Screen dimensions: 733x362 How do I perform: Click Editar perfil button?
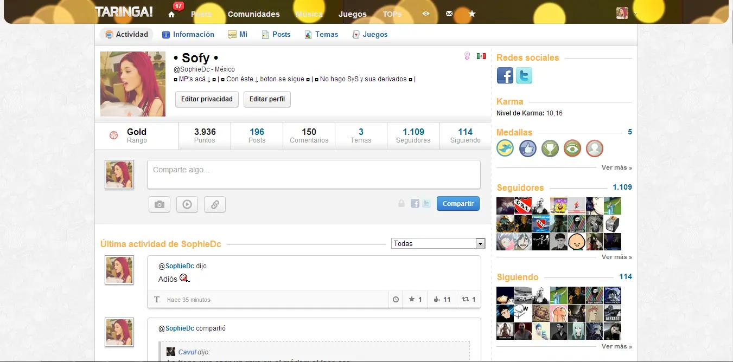pos(267,99)
